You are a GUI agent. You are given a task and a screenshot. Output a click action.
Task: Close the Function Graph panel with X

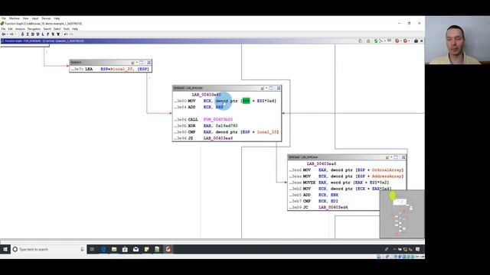tap(421, 40)
